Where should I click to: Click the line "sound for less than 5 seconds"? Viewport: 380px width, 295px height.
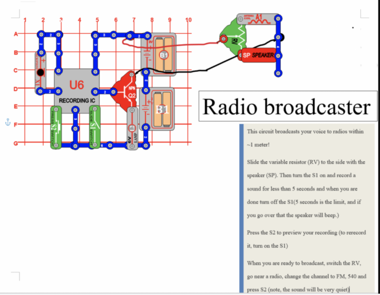click(x=302, y=189)
